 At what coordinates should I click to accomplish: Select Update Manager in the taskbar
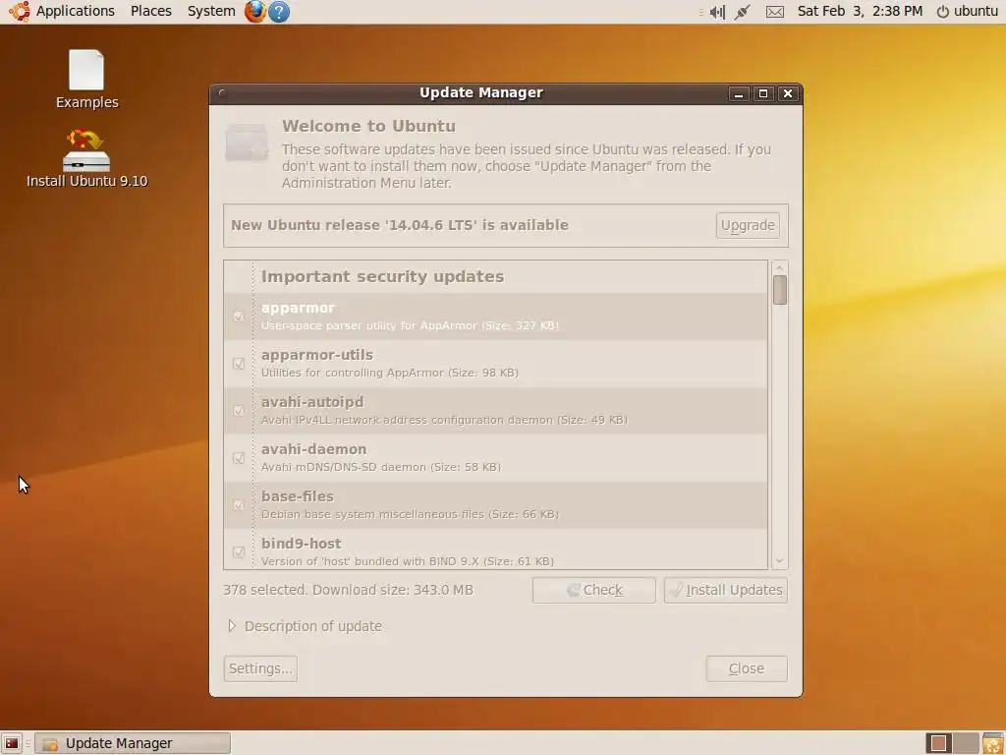coord(133,743)
